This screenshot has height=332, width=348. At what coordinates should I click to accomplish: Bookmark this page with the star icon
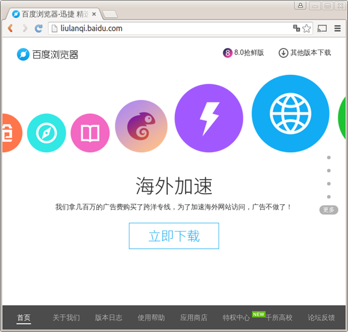(307, 28)
